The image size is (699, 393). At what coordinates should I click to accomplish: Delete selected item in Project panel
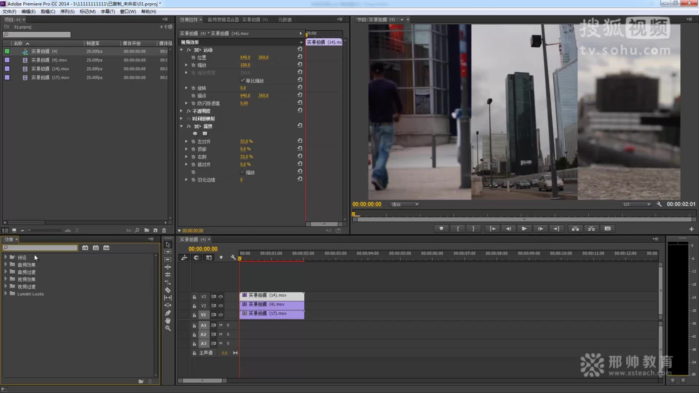click(x=164, y=230)
